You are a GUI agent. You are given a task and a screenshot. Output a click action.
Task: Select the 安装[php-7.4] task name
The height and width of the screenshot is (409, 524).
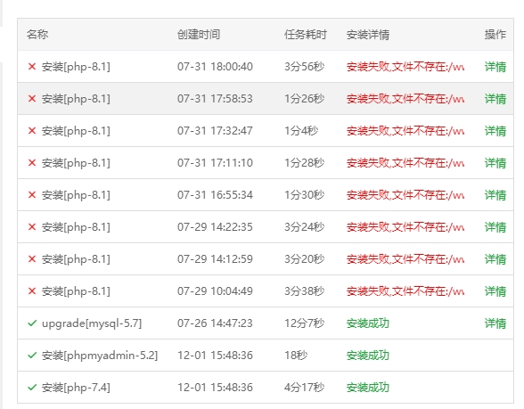point(76,388)
